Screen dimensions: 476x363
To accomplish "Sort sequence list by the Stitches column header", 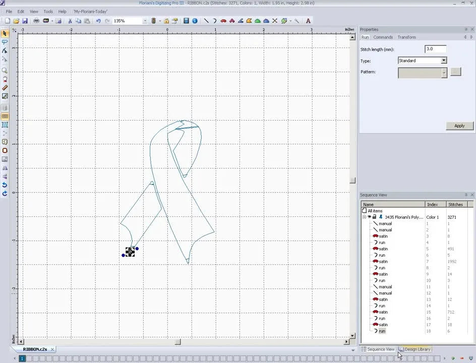I will pos(457,204).
